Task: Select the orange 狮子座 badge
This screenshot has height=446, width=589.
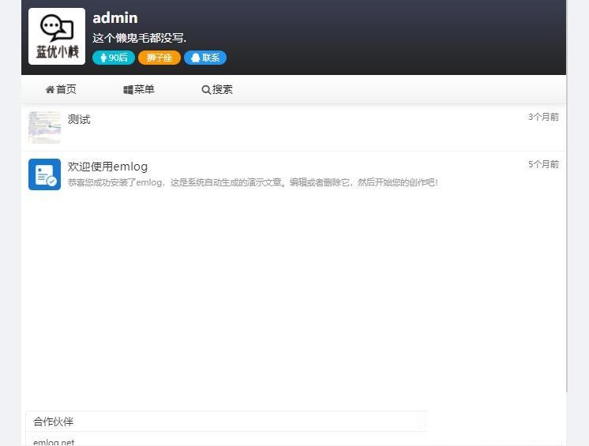Action: tap(159, 58)
